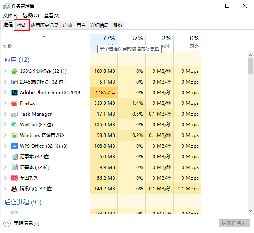
Task: Select the WPS Office icon
Action: (x=14, y=146)
